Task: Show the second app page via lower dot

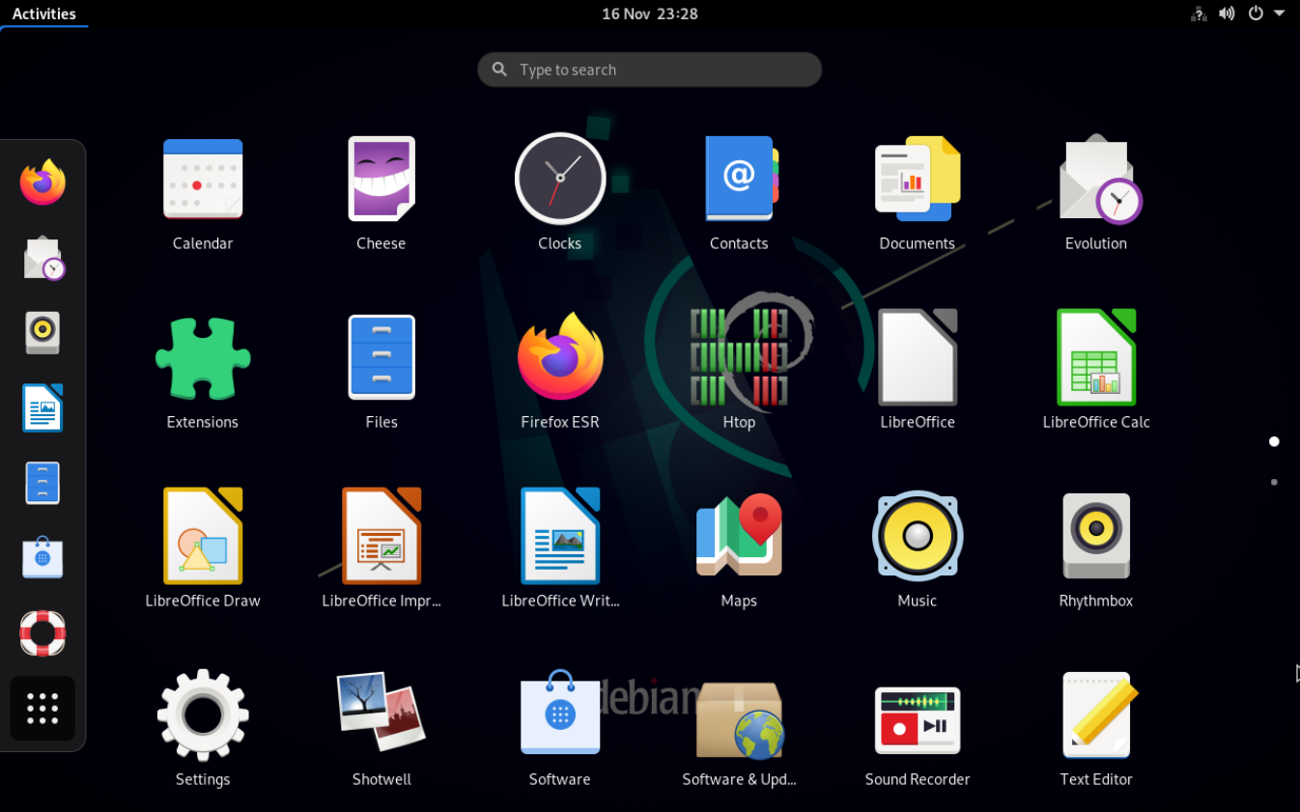Action: pos(1274,481)
